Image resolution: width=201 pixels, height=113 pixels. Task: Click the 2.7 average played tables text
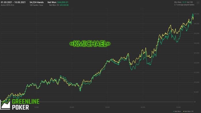click(184, 5)
